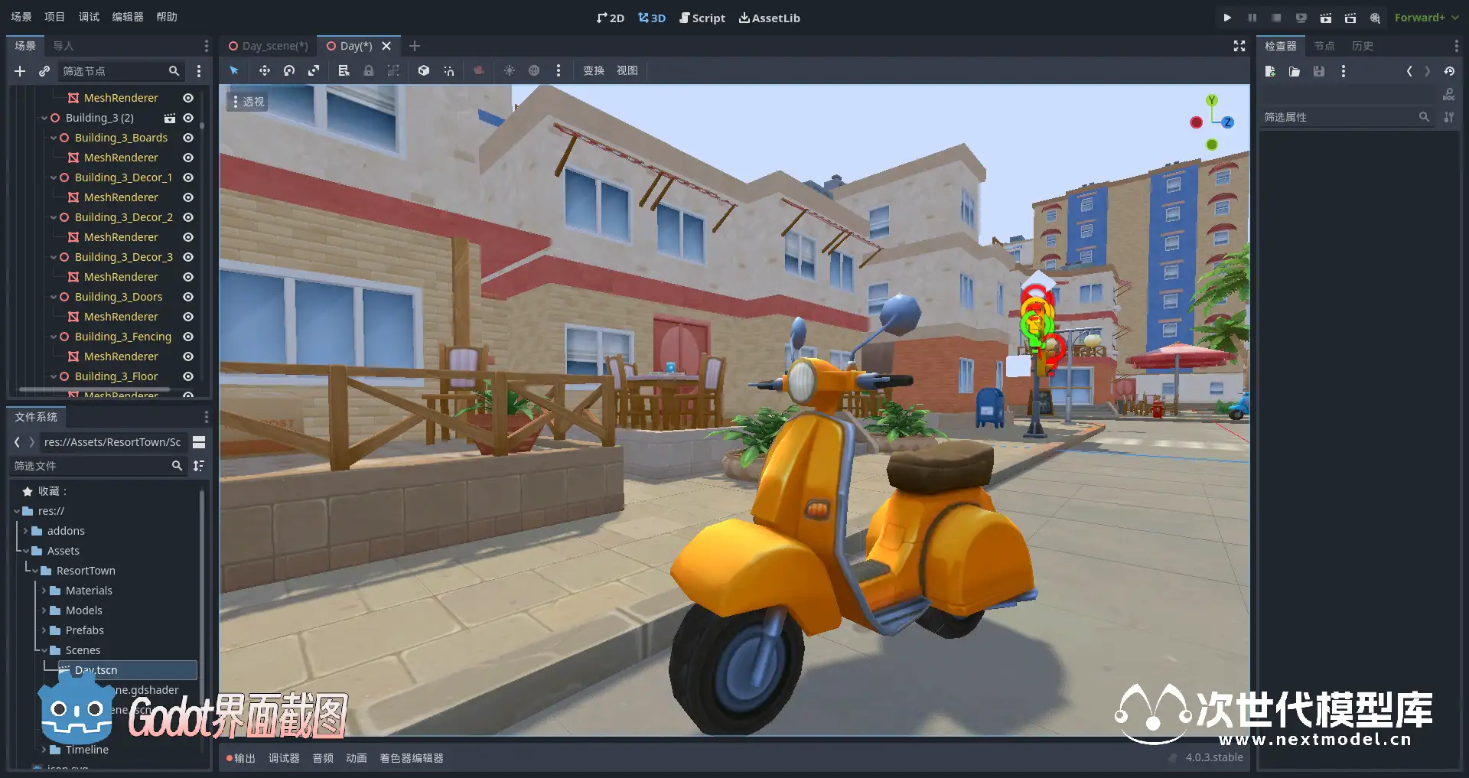Screen dimensions: 1469x778
Task: Click the instantiate child scene link icon
Action: [44, 71]
